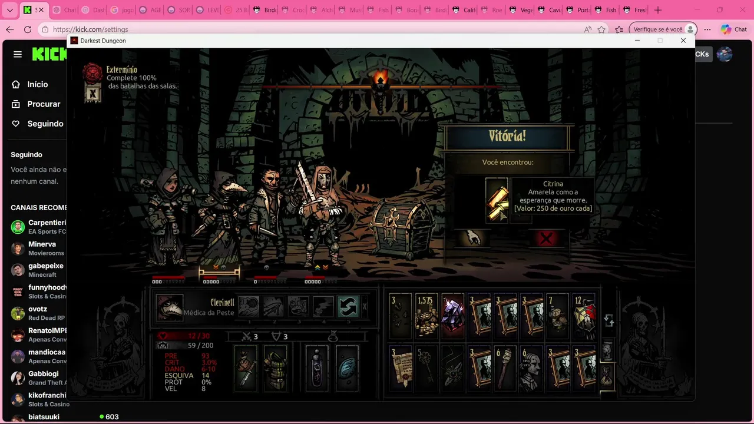Image resolution: width=754 pixels, height=424 pixels.
Task: Click the Extermínio quest seal icon
Action: [x=92, y=73]
